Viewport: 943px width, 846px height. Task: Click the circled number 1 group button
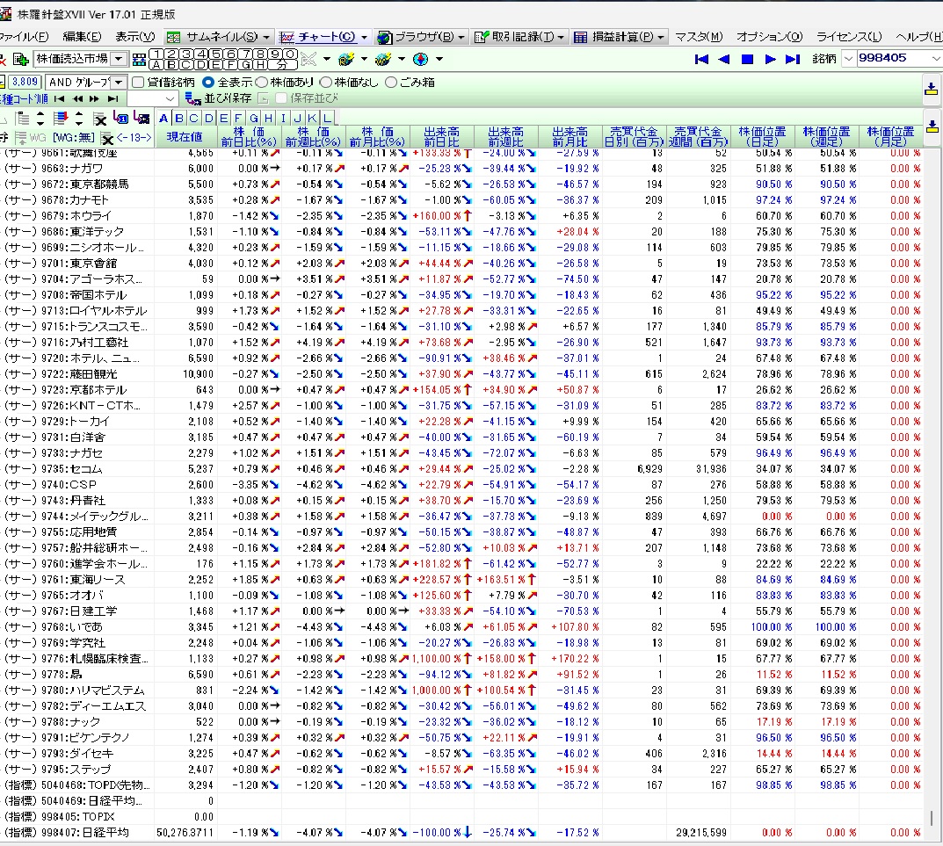(156, 54)
